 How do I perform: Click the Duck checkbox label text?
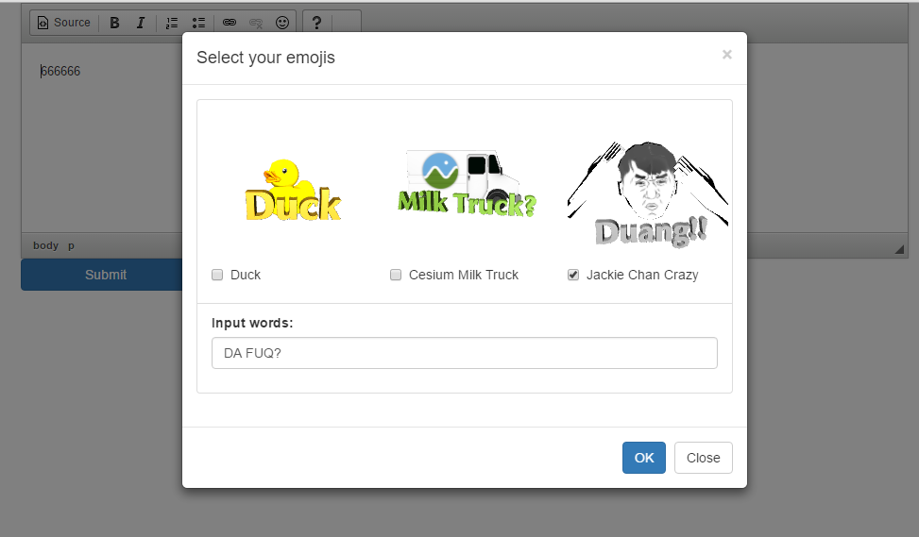tap(246, 275)
